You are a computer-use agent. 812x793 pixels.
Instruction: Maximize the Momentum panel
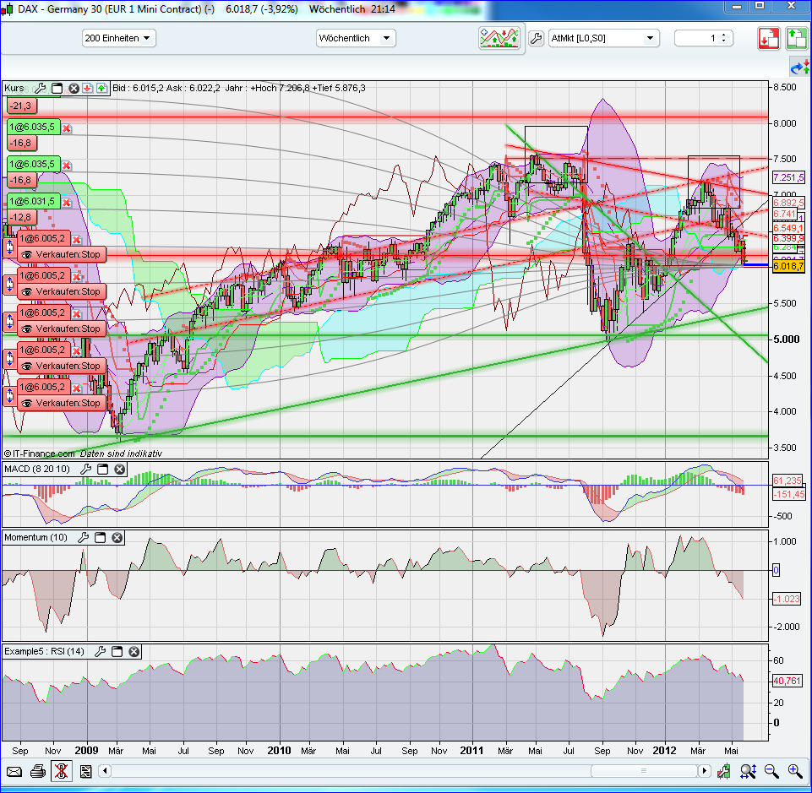click(x=100, y=537)
